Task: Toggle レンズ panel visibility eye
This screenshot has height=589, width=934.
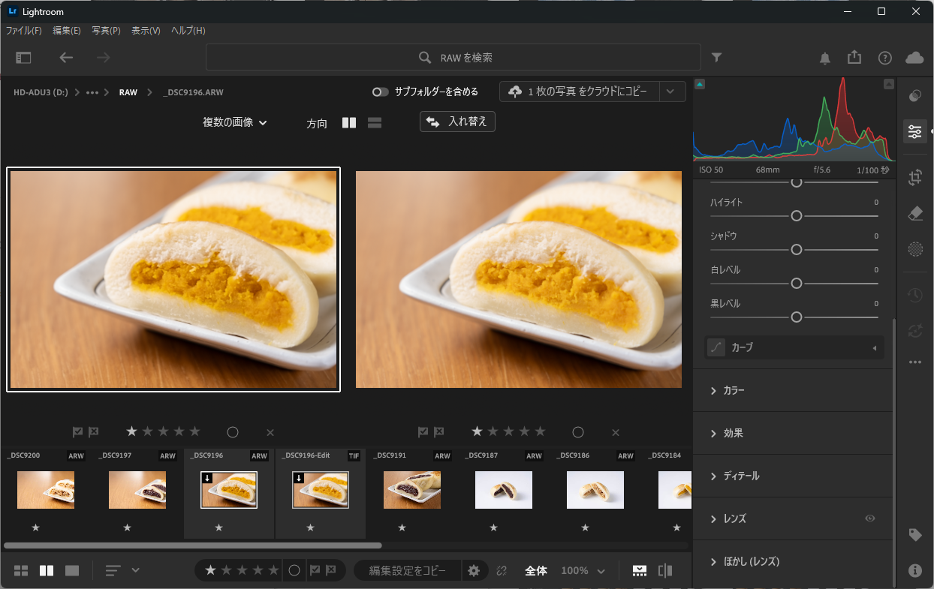Action: pyautogui.click(x=870, y=518)
